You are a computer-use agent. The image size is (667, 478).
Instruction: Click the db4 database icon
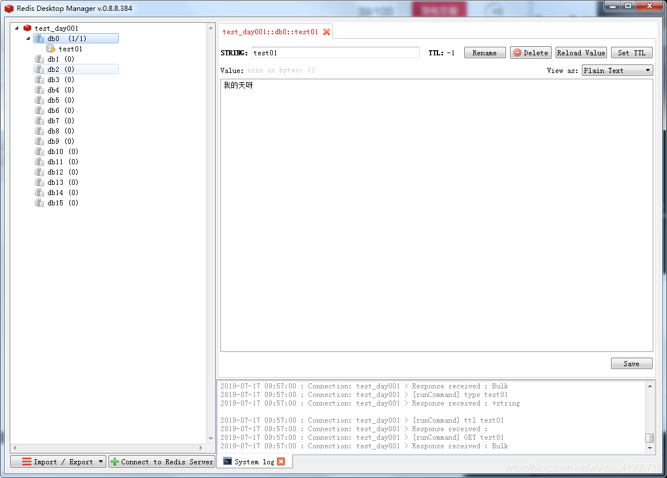click(x=39, y=90)
